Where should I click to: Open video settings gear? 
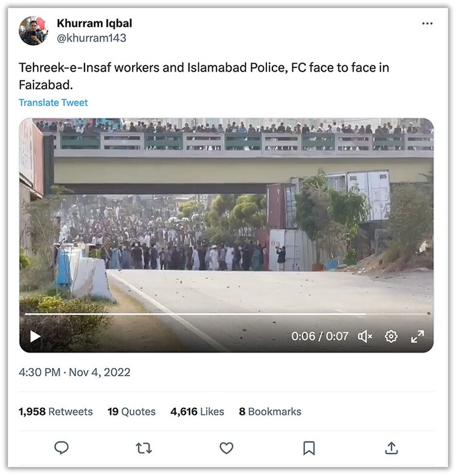tap(391, 336)
